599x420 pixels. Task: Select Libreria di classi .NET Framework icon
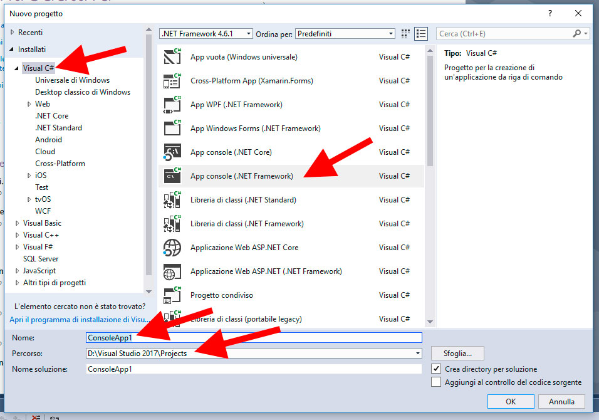coord(172,224)
